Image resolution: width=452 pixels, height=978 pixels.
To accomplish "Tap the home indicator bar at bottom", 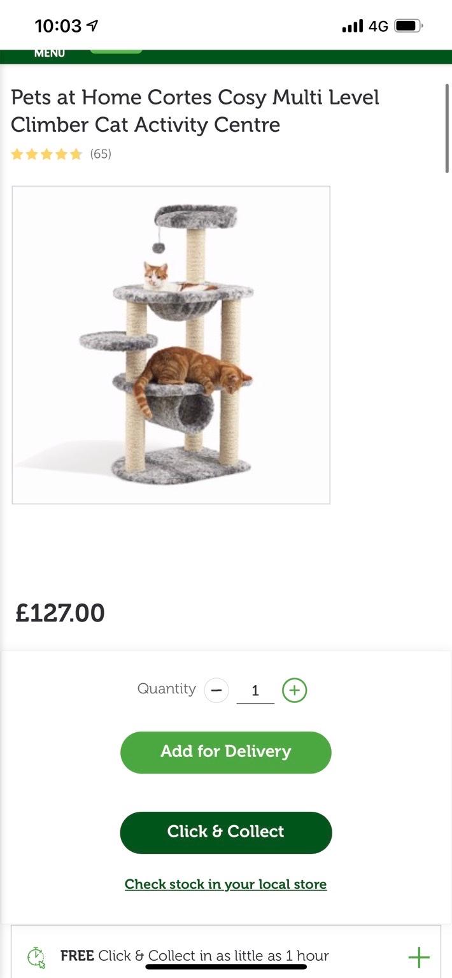I will pos(226,967).
